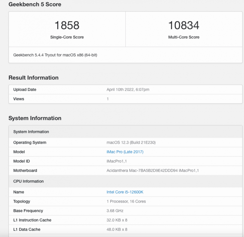Click the Acidanthera motherboard value
This screenshot has width=244, height=237.
(152, 171)
